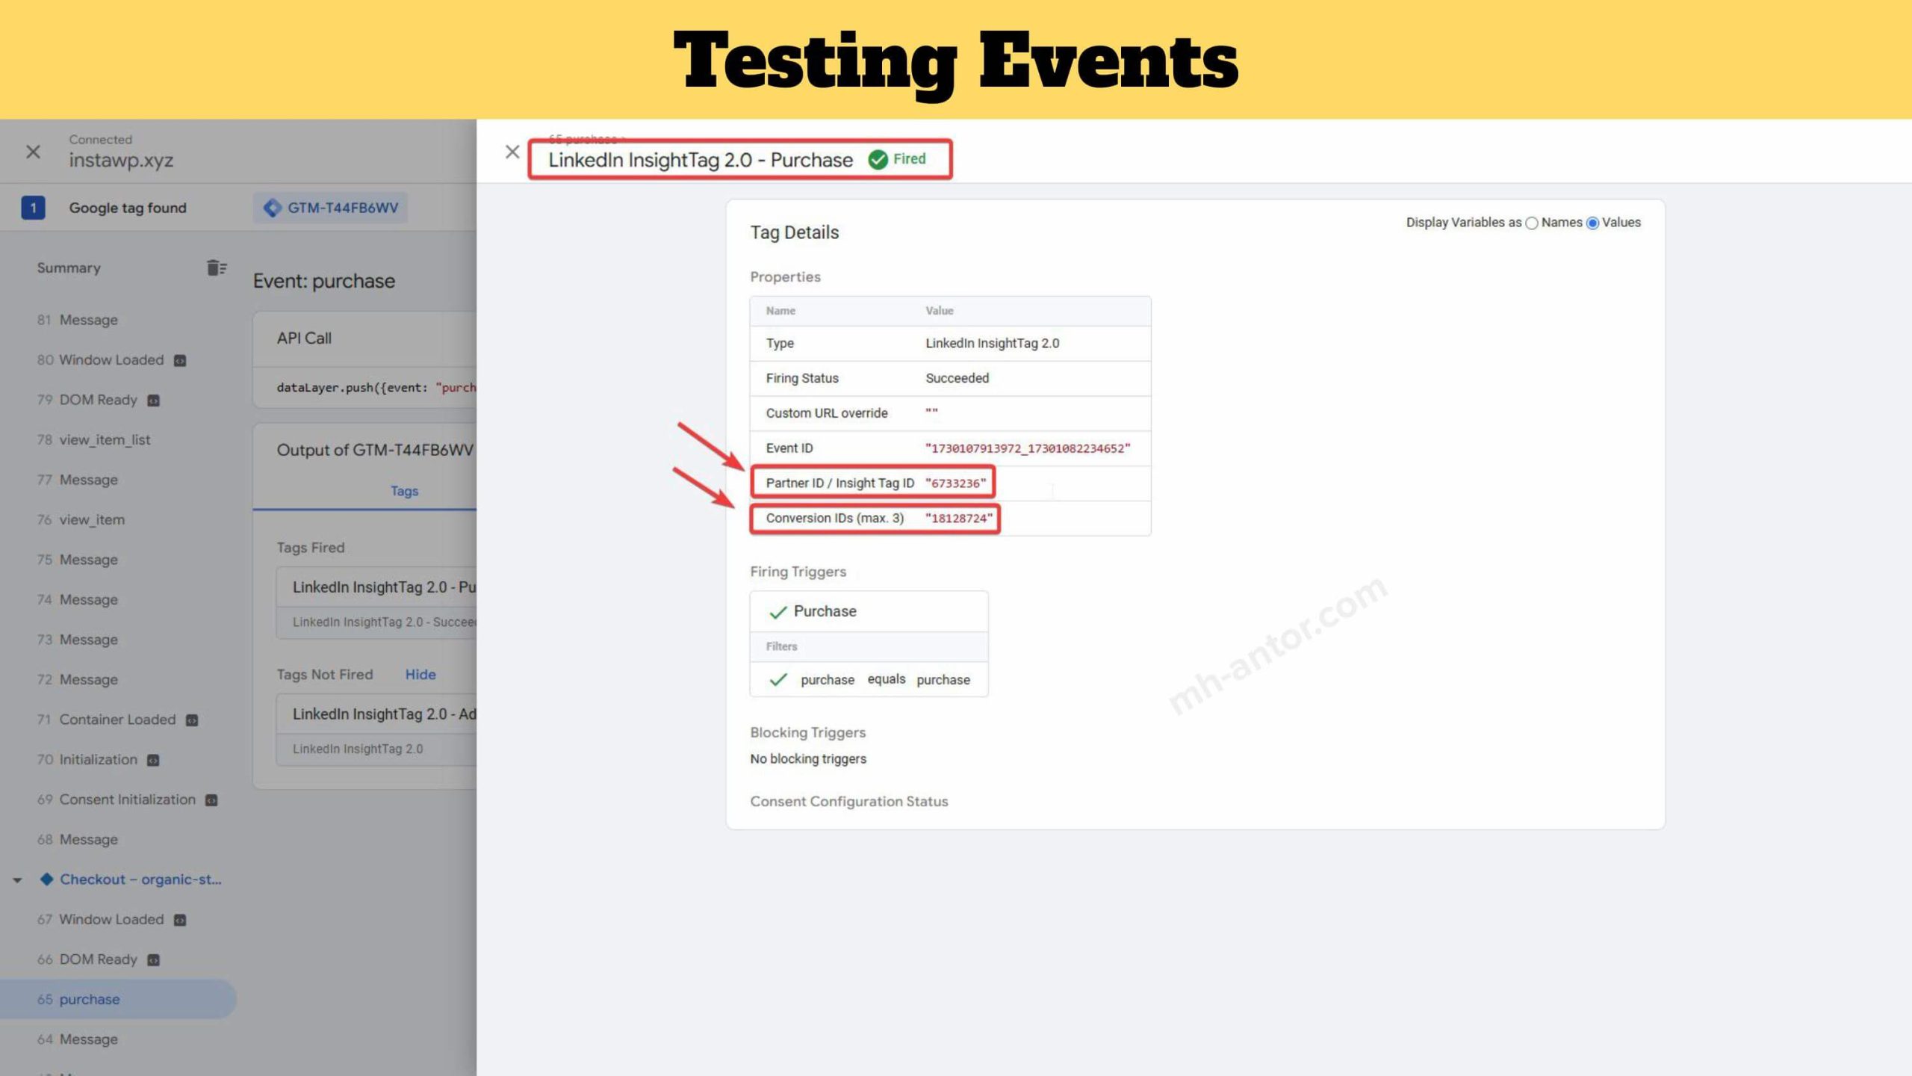The height and width of the screenshot is (1076, 1912).
Task: Click the Firing Status value Succeeded
Action: [957, 378]
